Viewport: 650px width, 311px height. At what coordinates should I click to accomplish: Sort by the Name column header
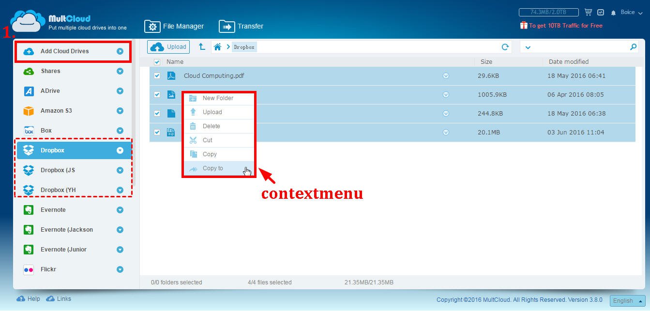point(175,62)
